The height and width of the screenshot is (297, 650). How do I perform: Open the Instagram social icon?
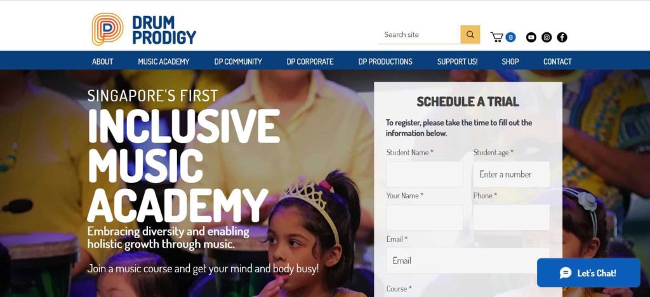[547, 37]
